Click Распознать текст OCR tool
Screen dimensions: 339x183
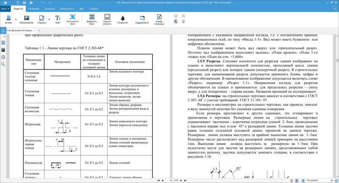tap(72, 19)
